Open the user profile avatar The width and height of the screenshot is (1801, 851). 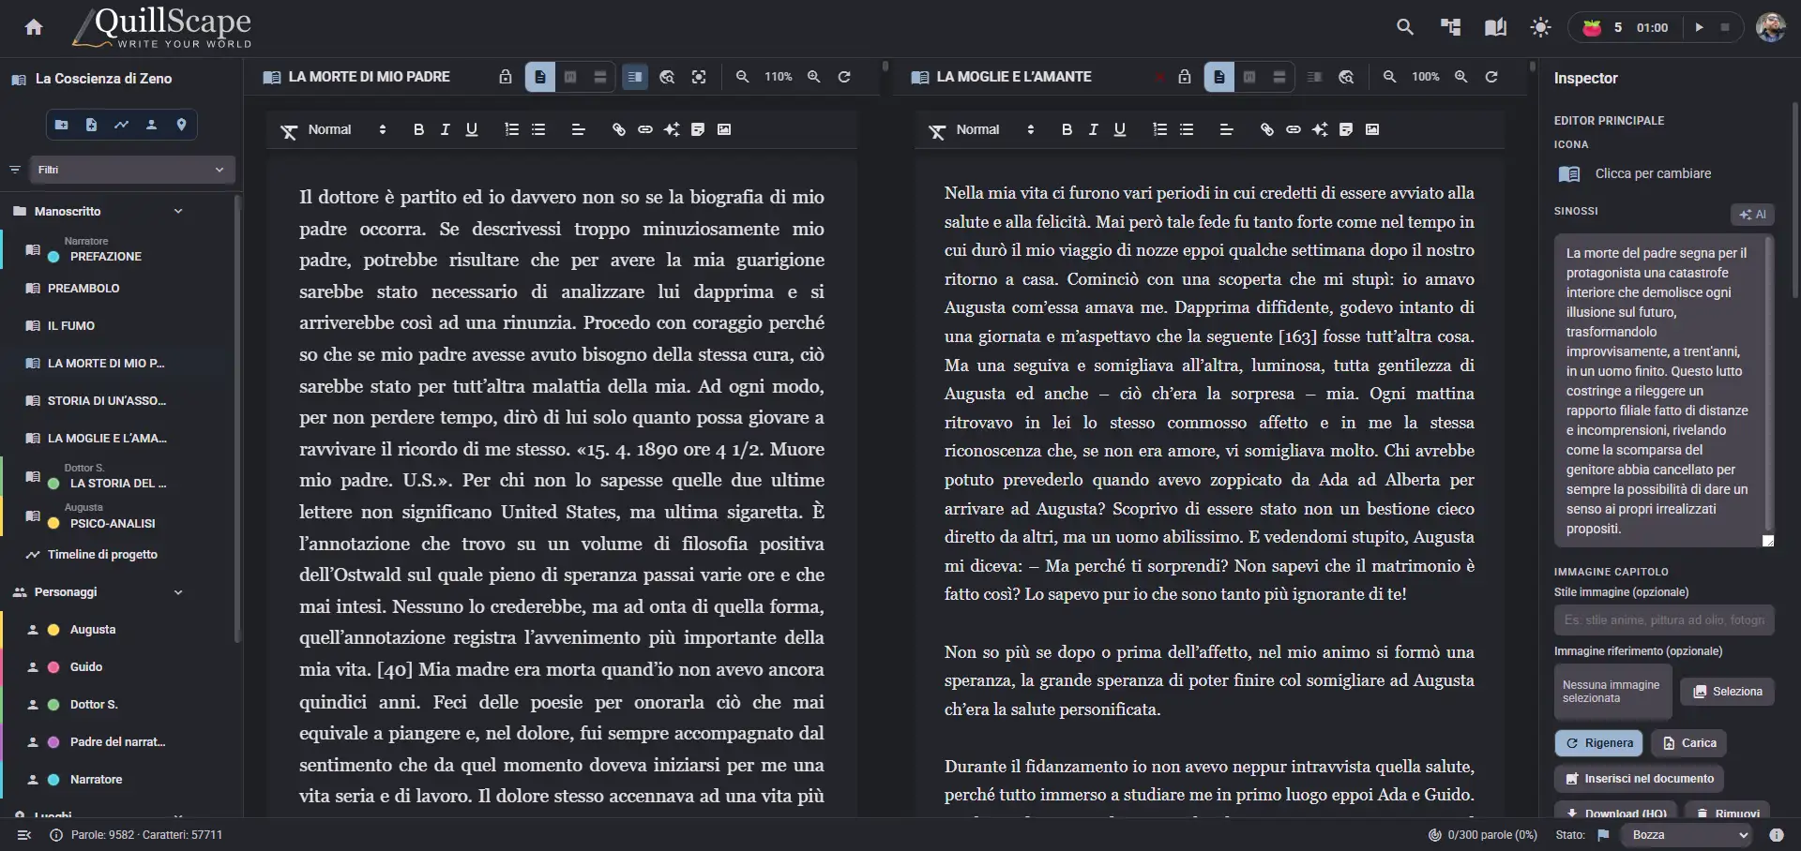[x=1770, y=27]
